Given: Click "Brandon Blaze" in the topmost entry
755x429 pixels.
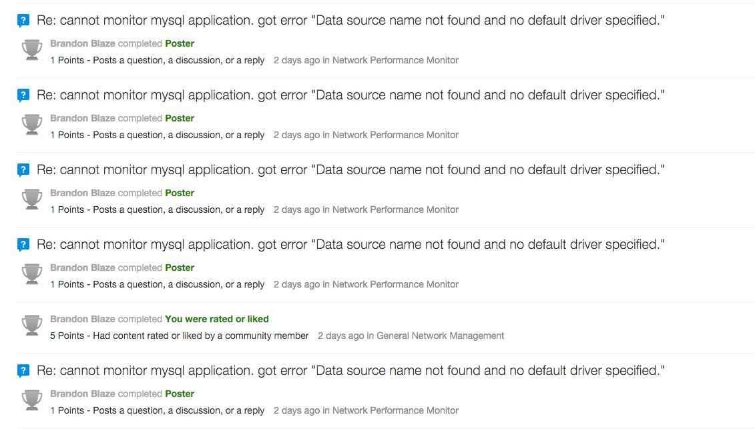Looking at the screenshot, I should (83, 43).
